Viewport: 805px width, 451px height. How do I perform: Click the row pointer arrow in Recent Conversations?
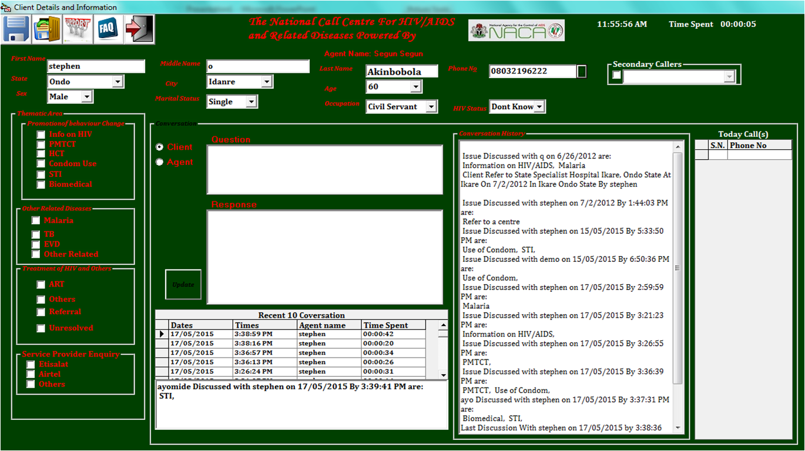[162, 334]
